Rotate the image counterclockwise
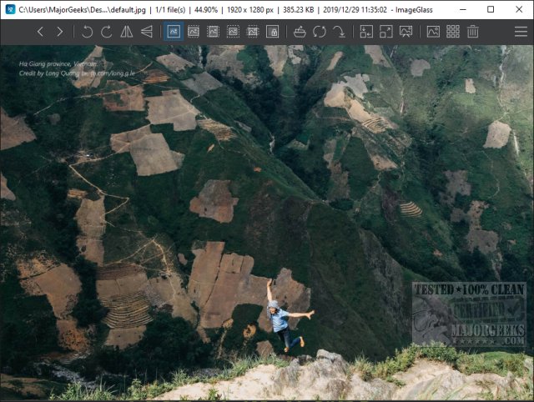Viewport: 534px width, 402px height. coord(87,32)
